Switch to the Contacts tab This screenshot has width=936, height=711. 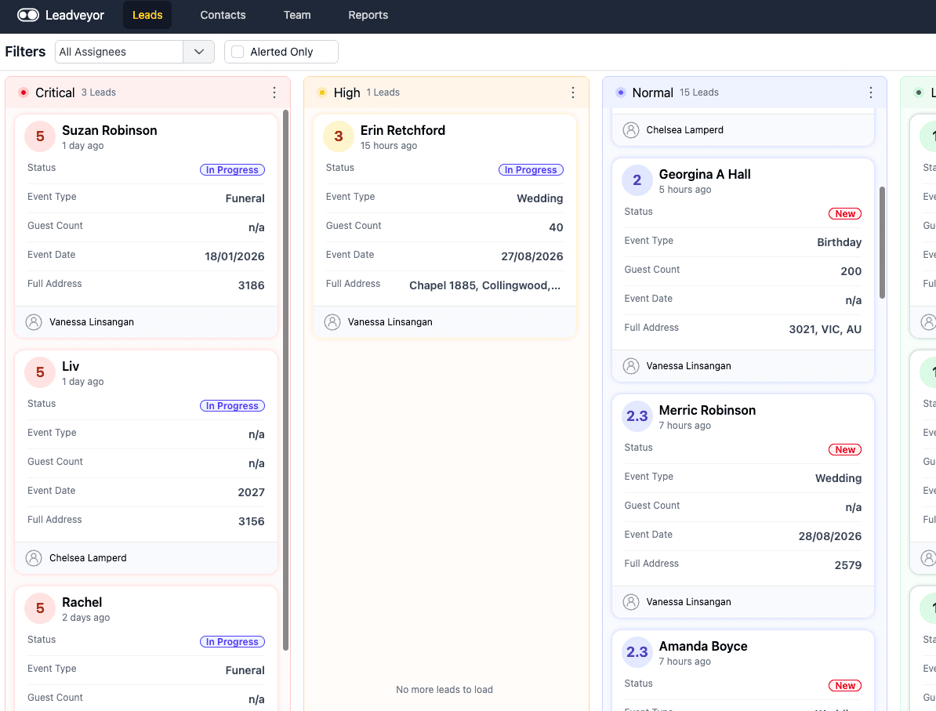point(223,15)
